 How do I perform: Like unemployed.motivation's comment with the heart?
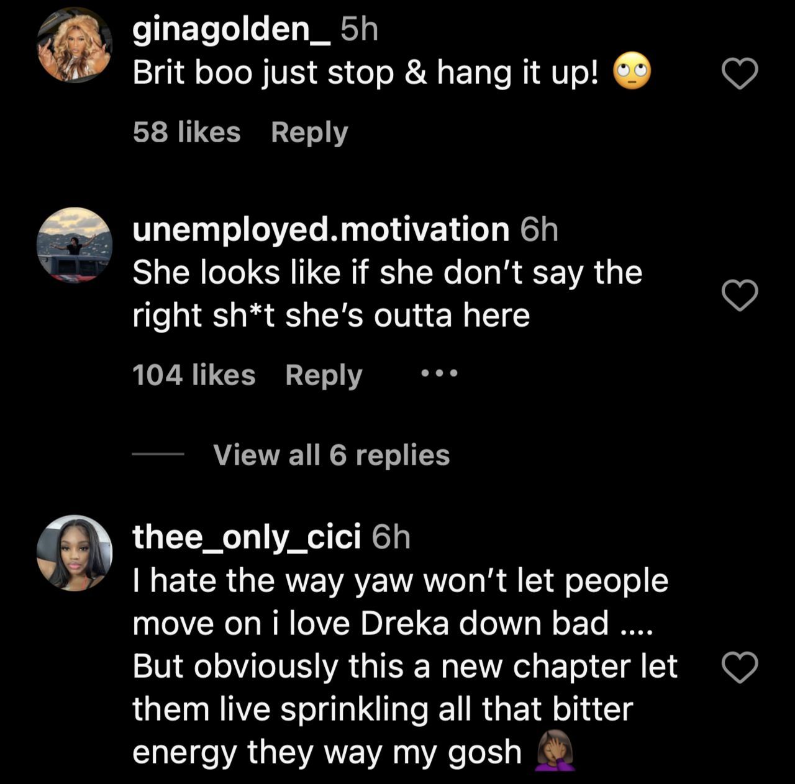740,295
